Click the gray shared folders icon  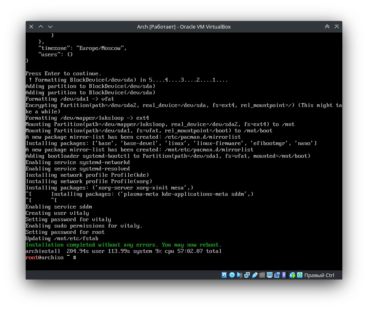pos(262,275)
